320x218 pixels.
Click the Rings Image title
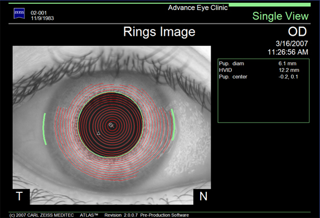point(159,32)
